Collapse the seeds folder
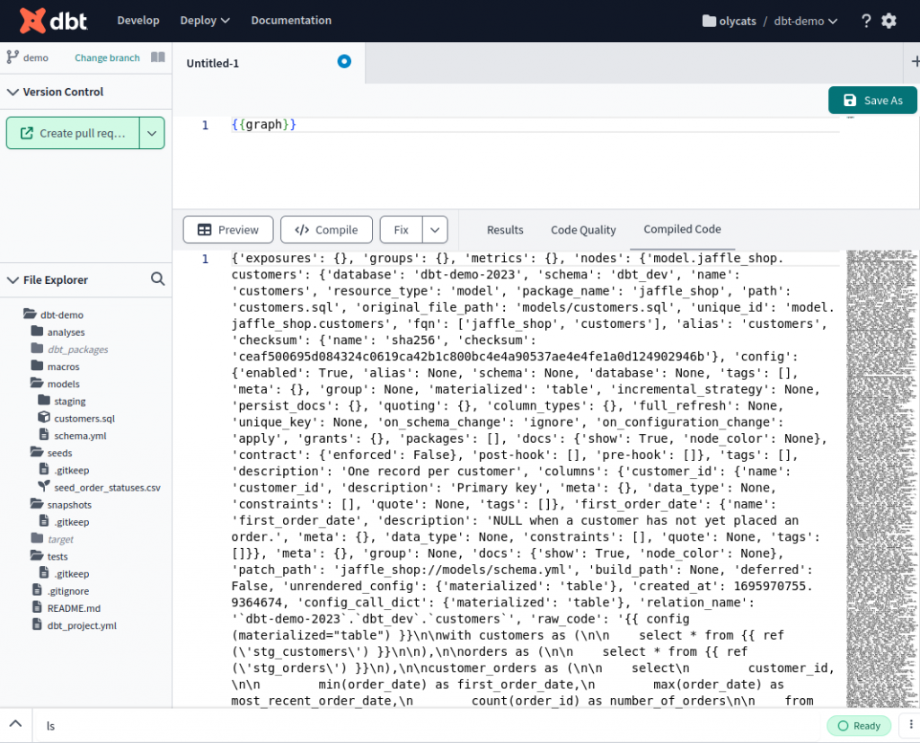 [37, 452]
